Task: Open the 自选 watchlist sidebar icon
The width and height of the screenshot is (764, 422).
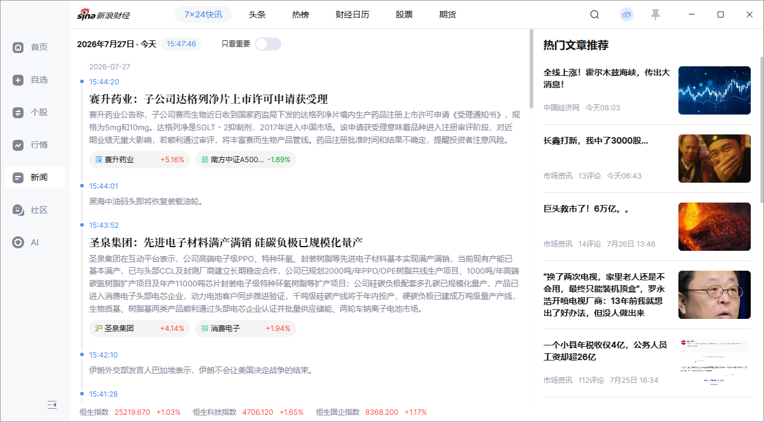Action: tap(18, 80)
